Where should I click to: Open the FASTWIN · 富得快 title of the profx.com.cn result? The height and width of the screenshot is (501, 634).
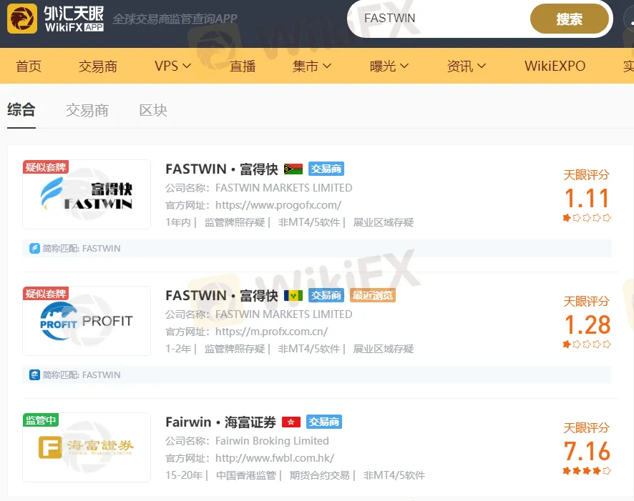pos(222,295)
